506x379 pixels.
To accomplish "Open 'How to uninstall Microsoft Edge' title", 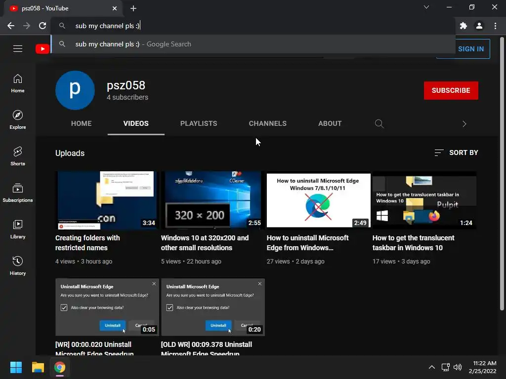I will [307, 243].
